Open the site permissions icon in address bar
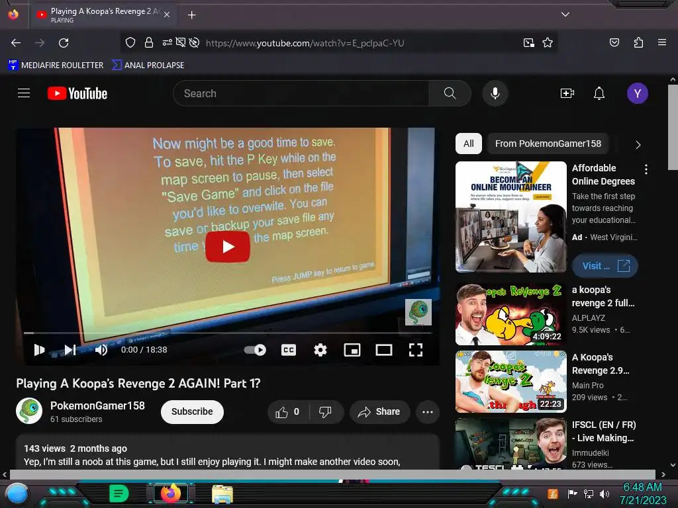The height and width of the screenshot is (508, 678). coord(168,42)
